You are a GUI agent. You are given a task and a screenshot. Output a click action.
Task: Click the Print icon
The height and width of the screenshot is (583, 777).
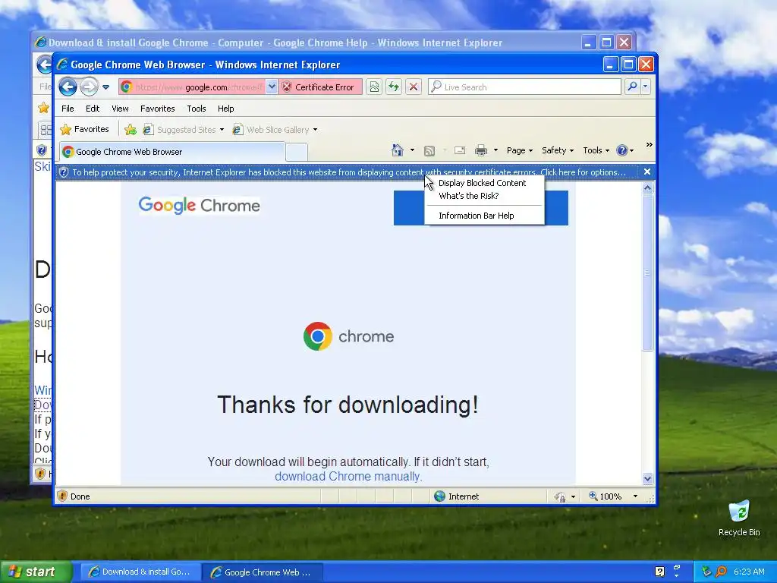point(480,150)
